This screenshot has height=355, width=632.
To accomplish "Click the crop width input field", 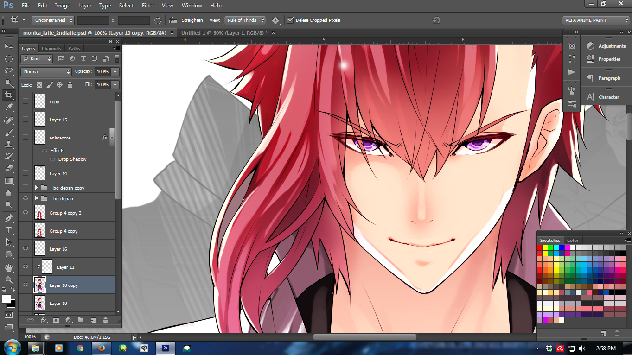I will pos(93,20).
